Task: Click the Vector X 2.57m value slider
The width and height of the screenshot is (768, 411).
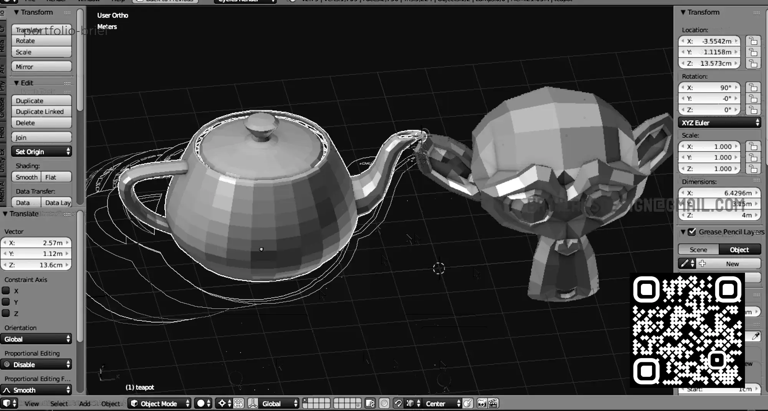Action: tap(36, 243)
